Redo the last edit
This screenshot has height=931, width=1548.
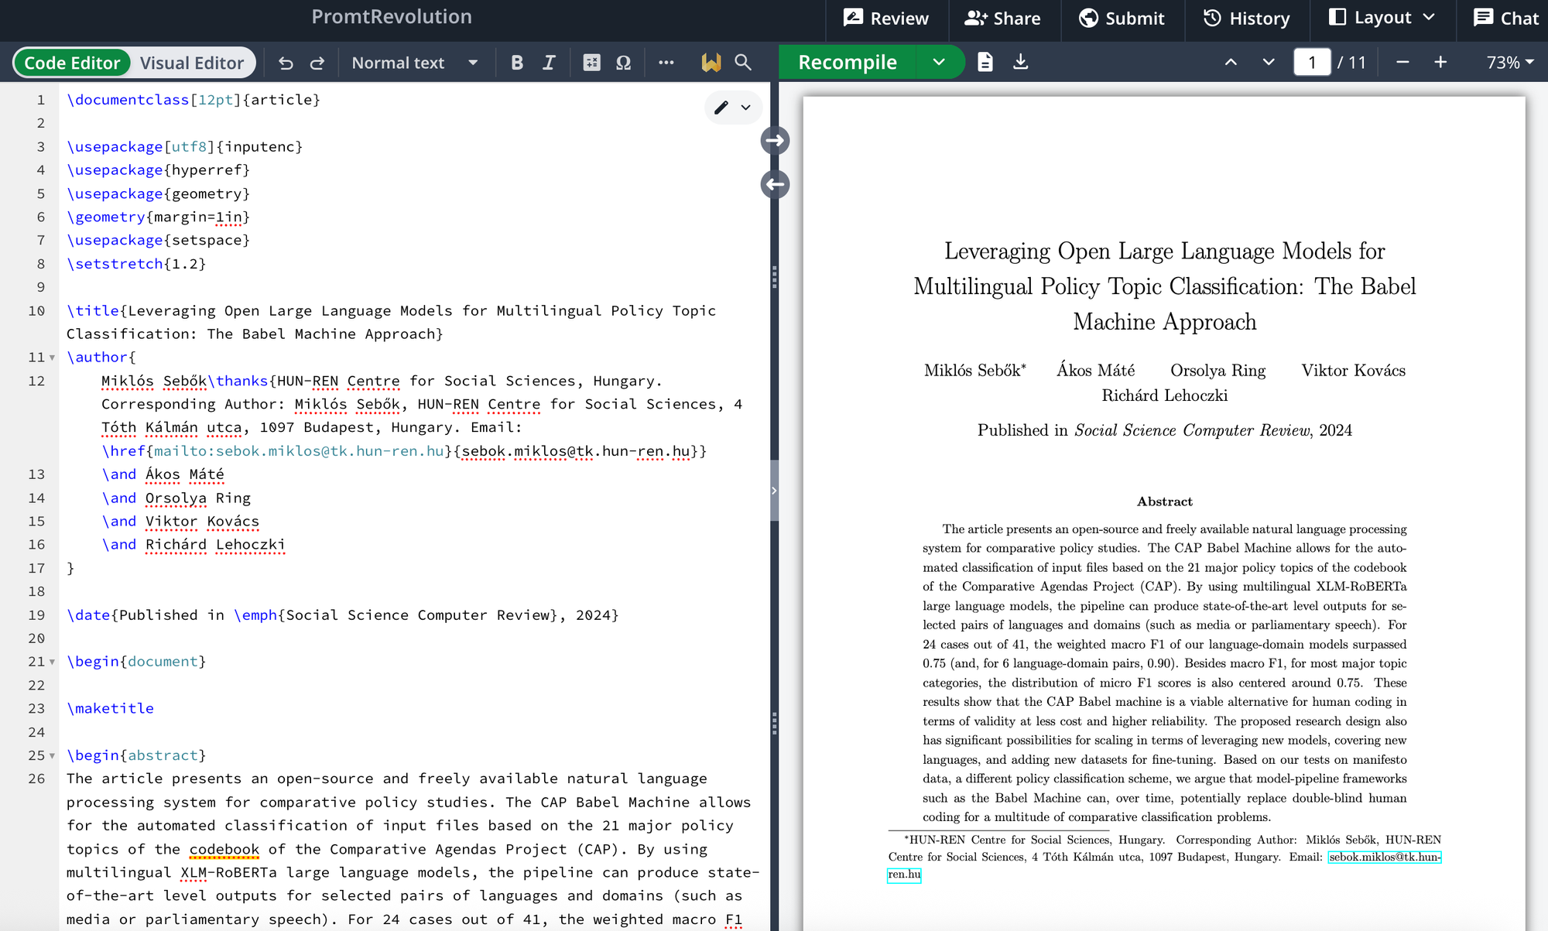(317, 63)
